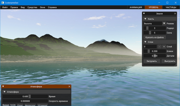The height and width of the screenshot is (106, 180).
Task: Open the Правка menu
Action: [x=14, y=7]
